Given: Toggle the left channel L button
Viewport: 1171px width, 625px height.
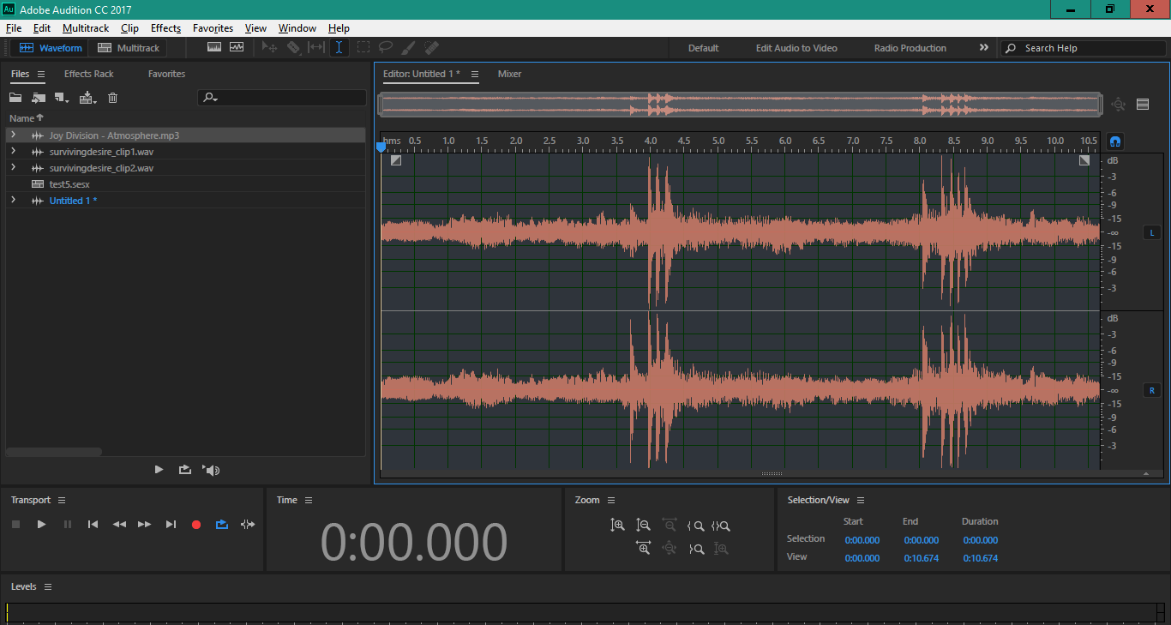Looking at the screenshot, I should pos(1152,232).
